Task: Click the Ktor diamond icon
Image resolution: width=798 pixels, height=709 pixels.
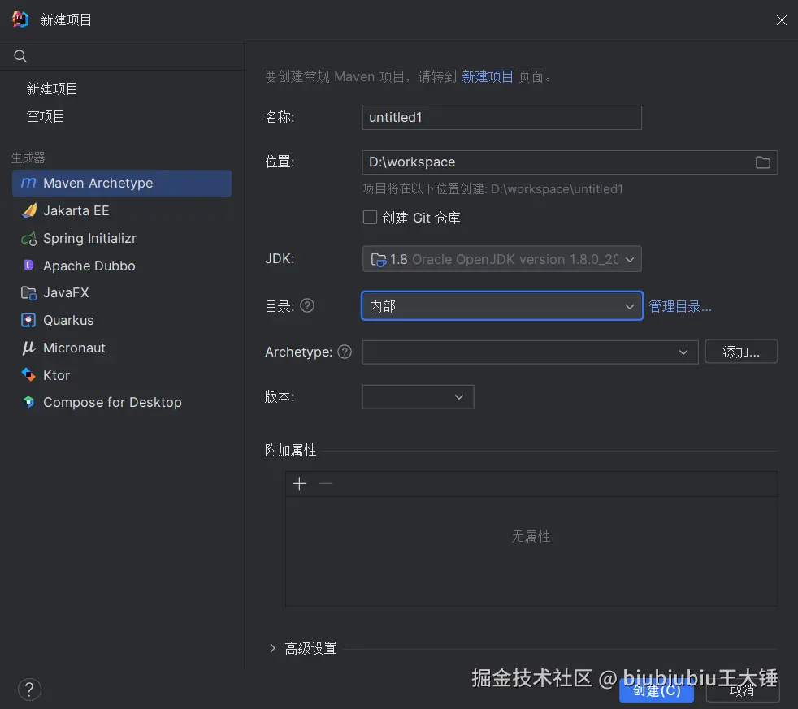Action: [x=28, y=375]
